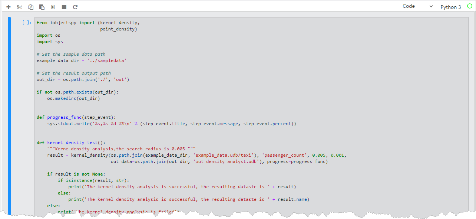Viewport: 476px width, 219px height.
Task: Place cursor on the os.makedirs(out_dir) line
Action: coord(73,98)
